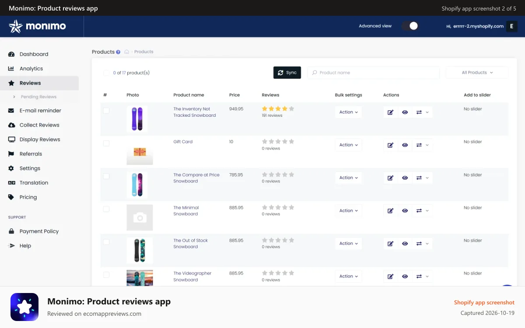Click the Products breadcrumb link

pos(143,52)
